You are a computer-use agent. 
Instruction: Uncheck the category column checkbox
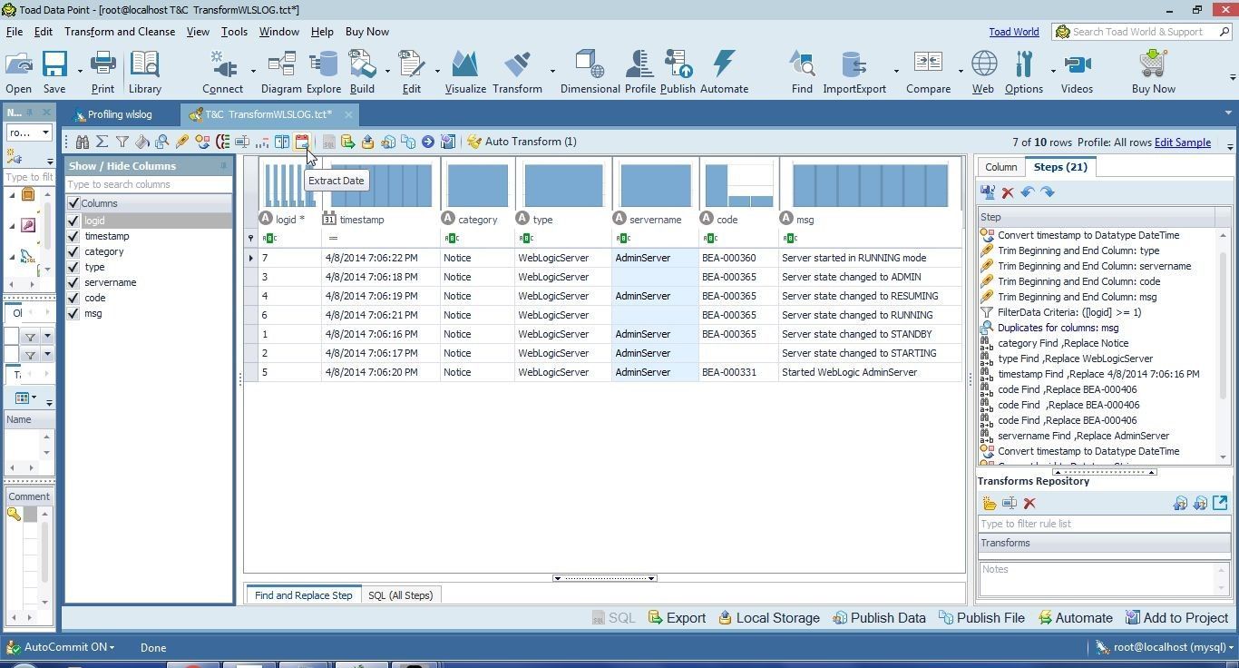click(x=73, y=251)
